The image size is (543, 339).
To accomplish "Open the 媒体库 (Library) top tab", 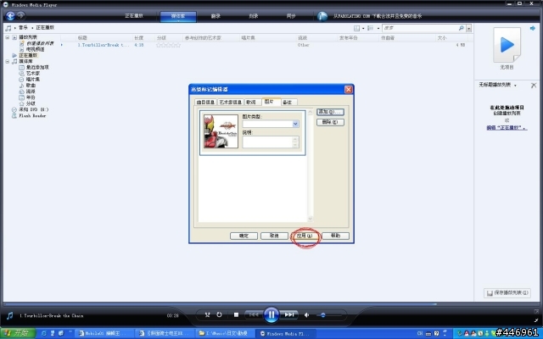I will [x=178, y=16].
